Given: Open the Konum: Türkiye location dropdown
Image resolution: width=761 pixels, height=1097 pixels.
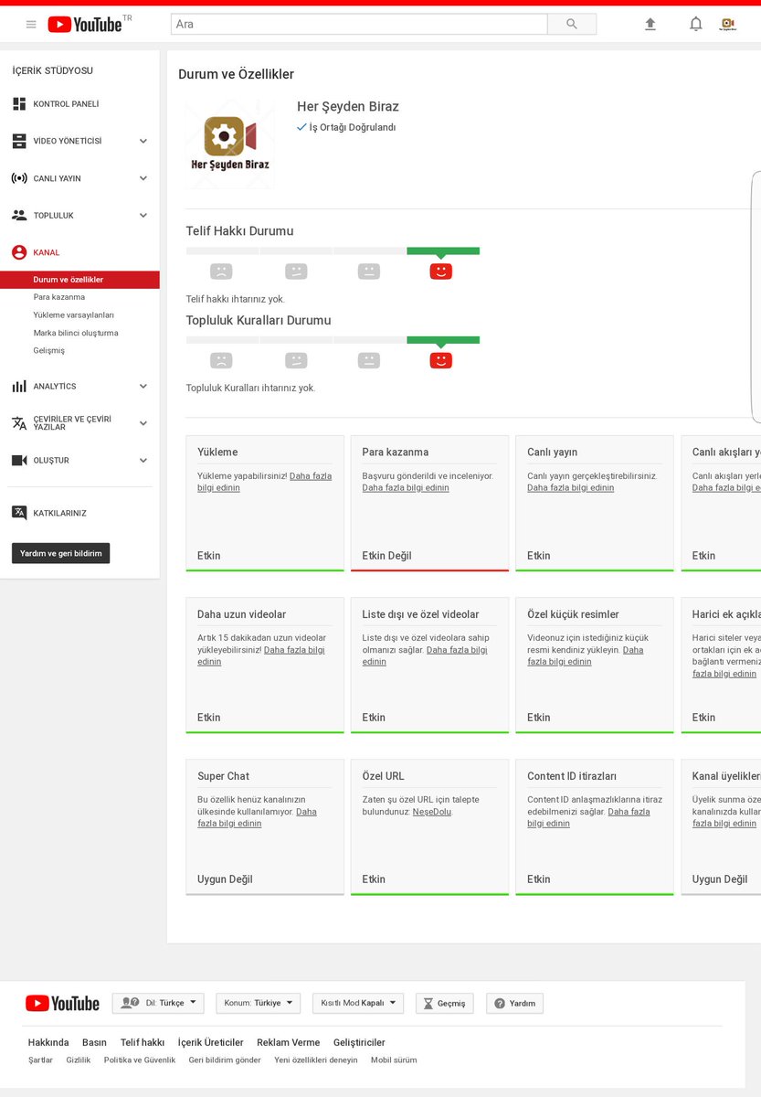Looking at the screenshot, I should 259,1003.
